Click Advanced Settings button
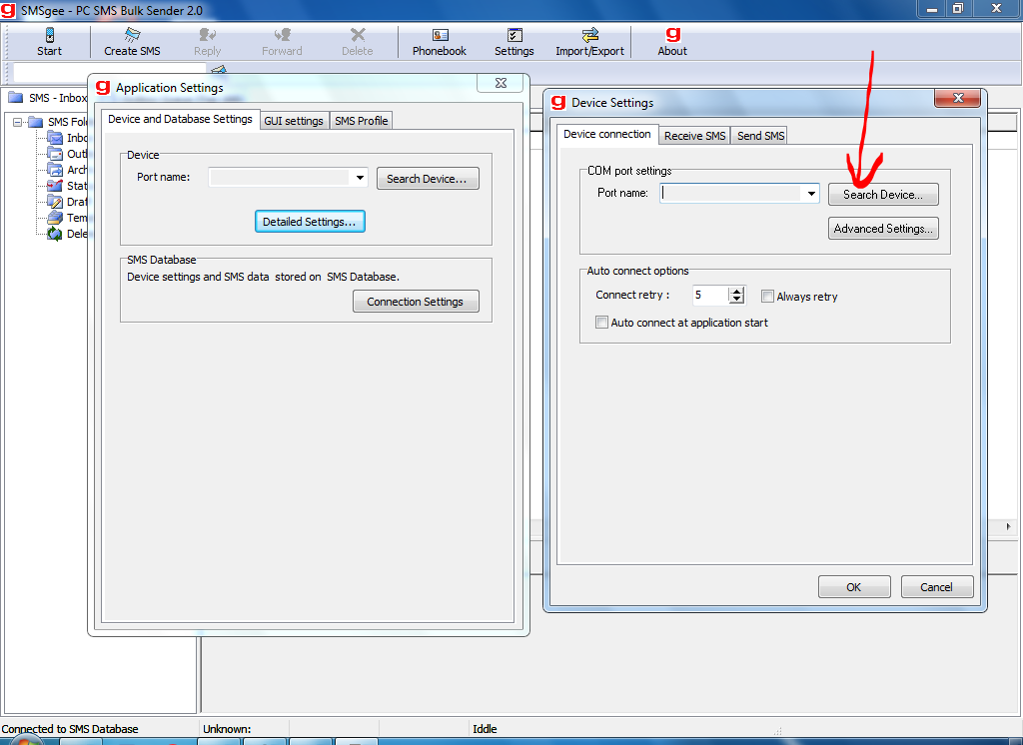The height and width of the screenshot is (745, 1023). (x=883, y=229)
